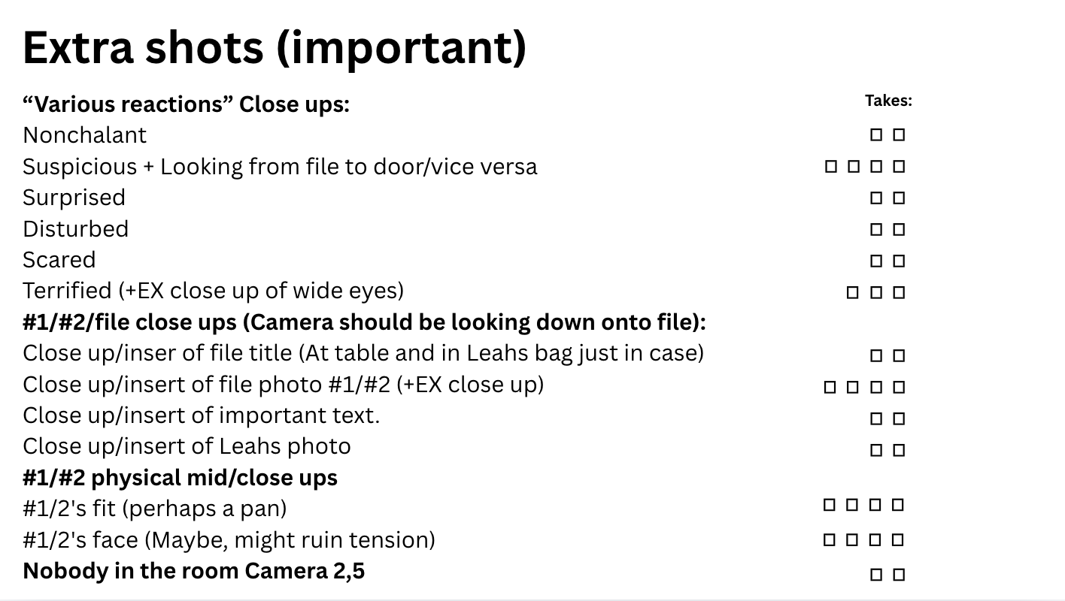
Task: Check the first box for file photo #1/#2
Action: [x=830, y=388]
